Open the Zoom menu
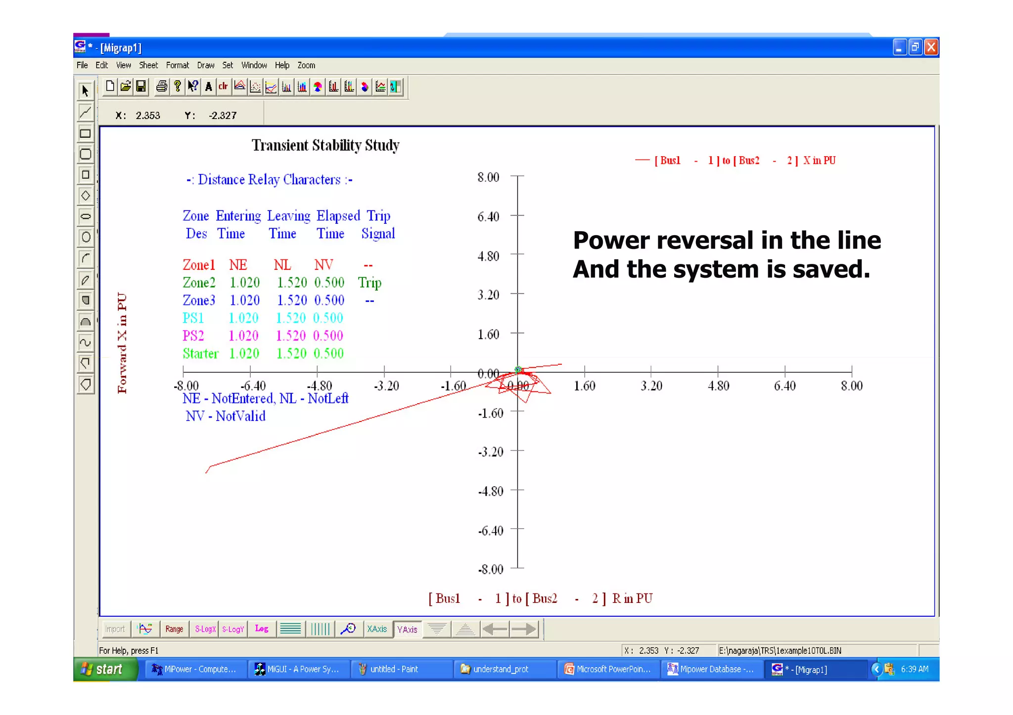Screen dimensions: 1013x715 (306, 65)
